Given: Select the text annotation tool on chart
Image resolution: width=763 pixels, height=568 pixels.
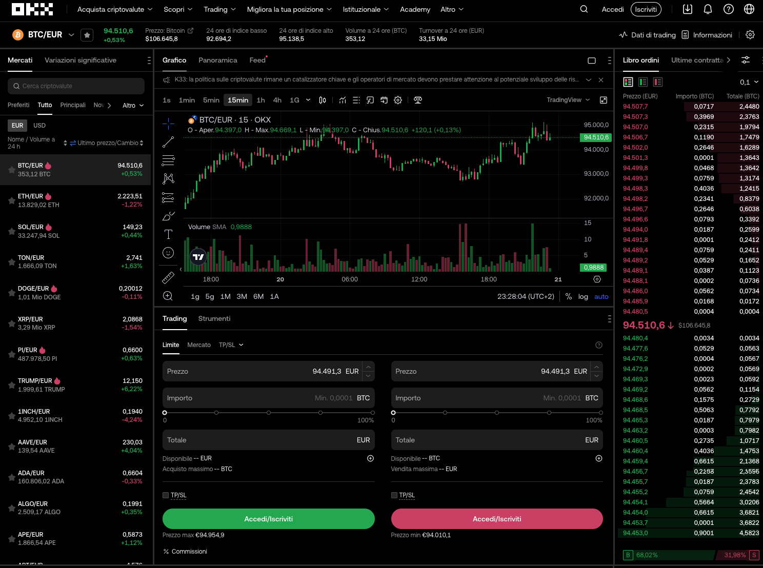Looking at the screenshot, I should point(168,234).
